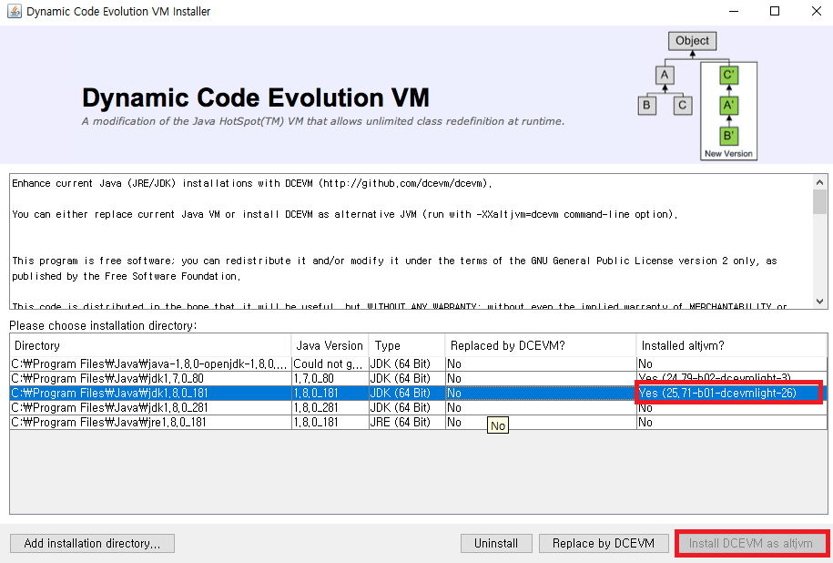Click Installed altjvm? column header
Screen dimensions: 833x563
(x=732, y=345)
